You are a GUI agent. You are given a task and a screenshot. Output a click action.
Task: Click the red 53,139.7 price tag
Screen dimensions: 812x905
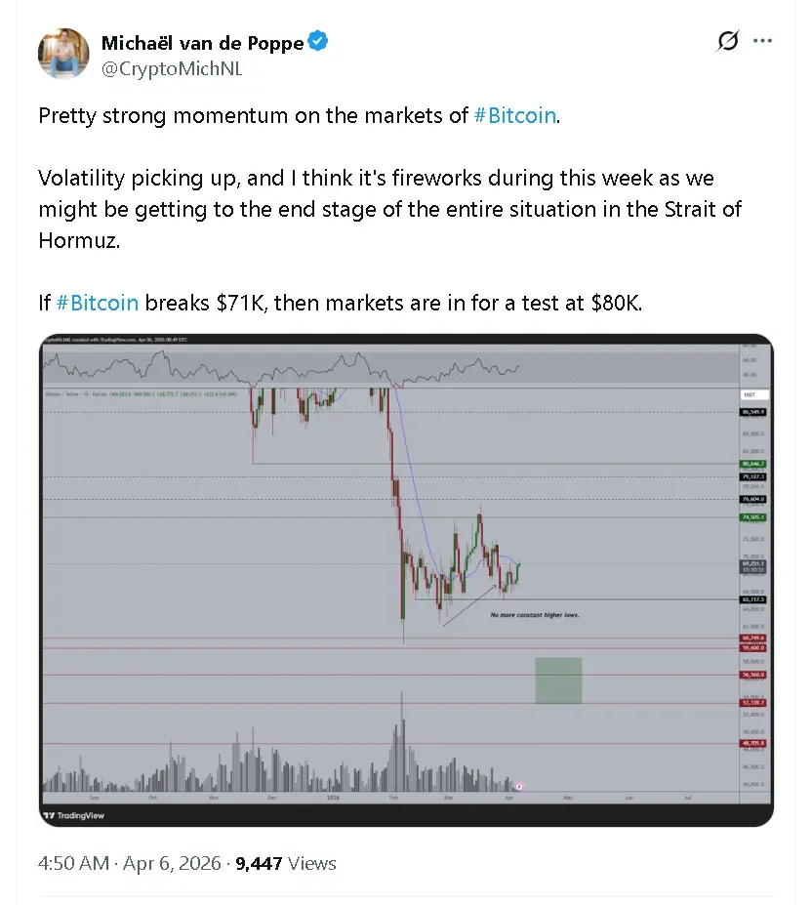point(754,702)
